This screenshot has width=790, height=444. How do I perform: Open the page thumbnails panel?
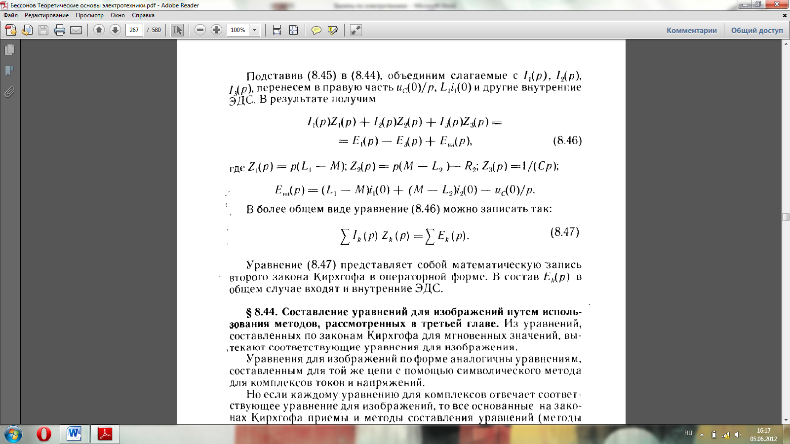(9, 50)
